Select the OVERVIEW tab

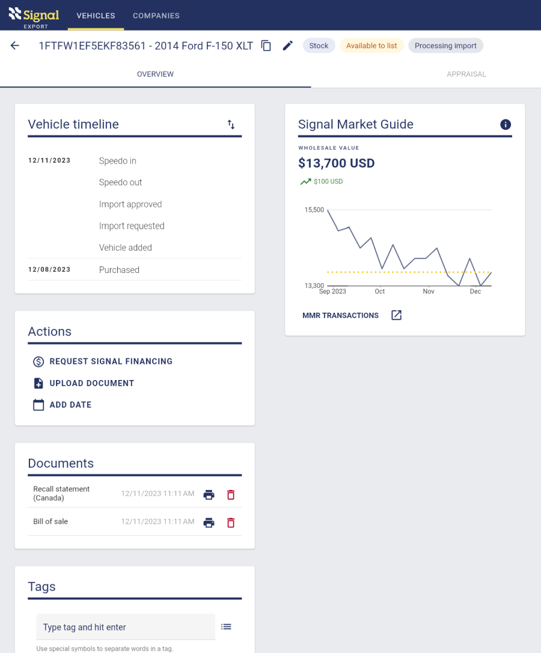pos(155,74)
